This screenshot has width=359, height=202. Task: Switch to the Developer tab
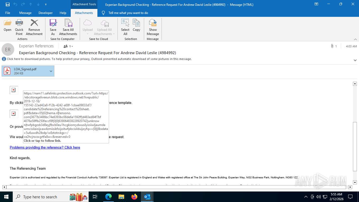45,13
